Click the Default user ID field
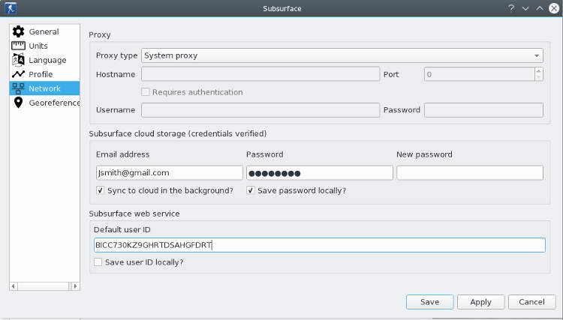The height and width of the screenshot is (320, 563). [x=319, y=245]
